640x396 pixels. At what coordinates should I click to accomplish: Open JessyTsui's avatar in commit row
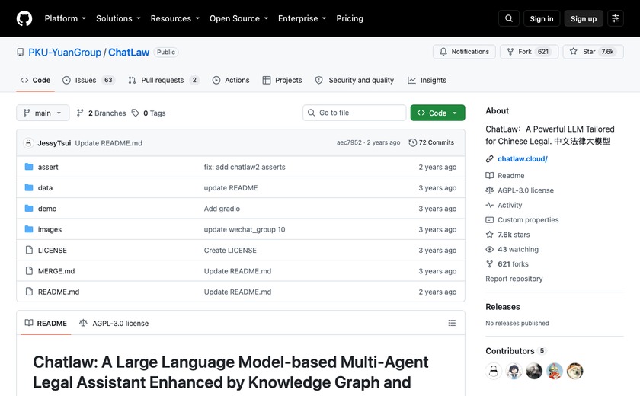coord(28,142)
